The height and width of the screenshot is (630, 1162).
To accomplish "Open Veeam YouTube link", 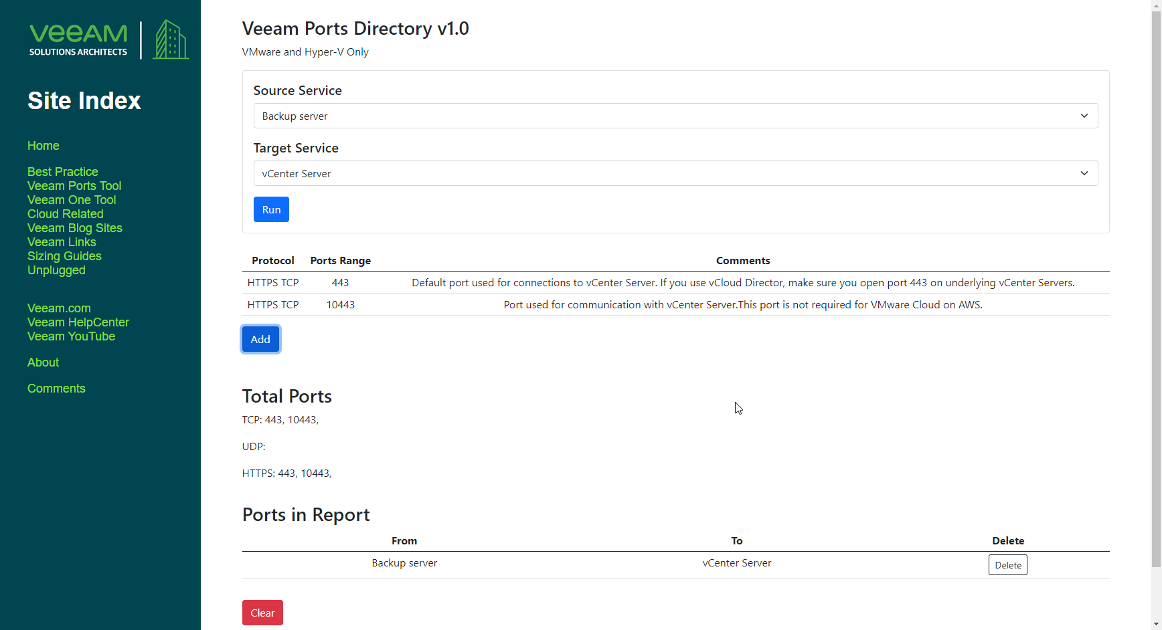I will 71,336.
